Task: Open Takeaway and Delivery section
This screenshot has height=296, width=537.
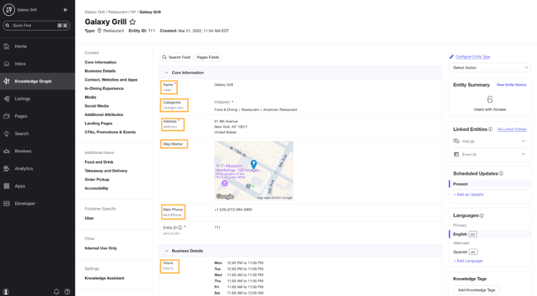Action: click(106, 171)
